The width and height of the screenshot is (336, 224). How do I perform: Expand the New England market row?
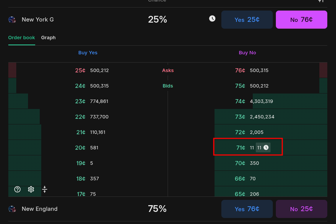(84, 209)
